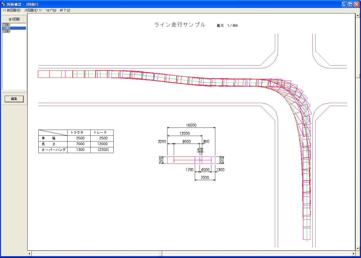Click the horizontal scrollbar left arrow
This screenshot has height=258, width=361.
click(x=29, y=254)
